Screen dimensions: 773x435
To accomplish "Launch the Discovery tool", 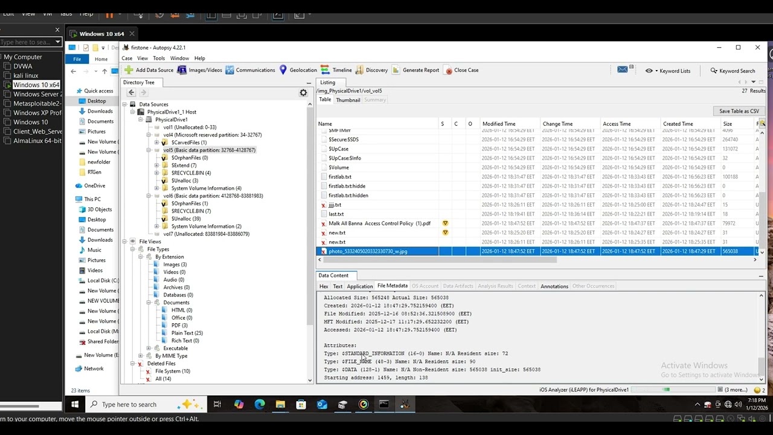I will (371, 70).
